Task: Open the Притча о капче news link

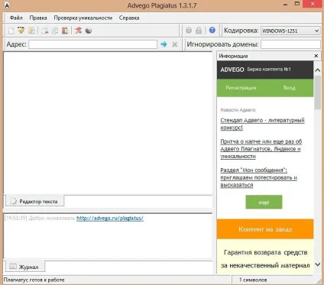Action: pos(261,149)
